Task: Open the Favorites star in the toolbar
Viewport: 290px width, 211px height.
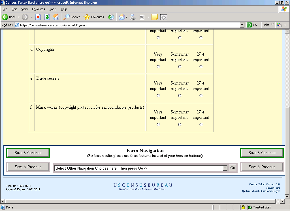Action: tap(87, 17)
